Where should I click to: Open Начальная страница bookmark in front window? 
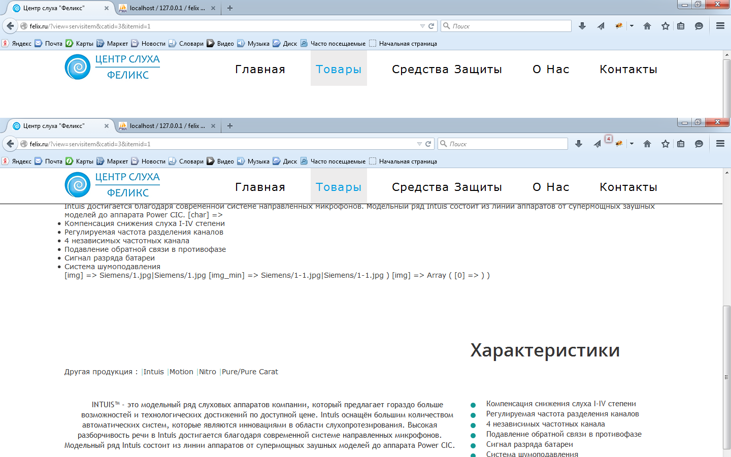coord(403,161)
